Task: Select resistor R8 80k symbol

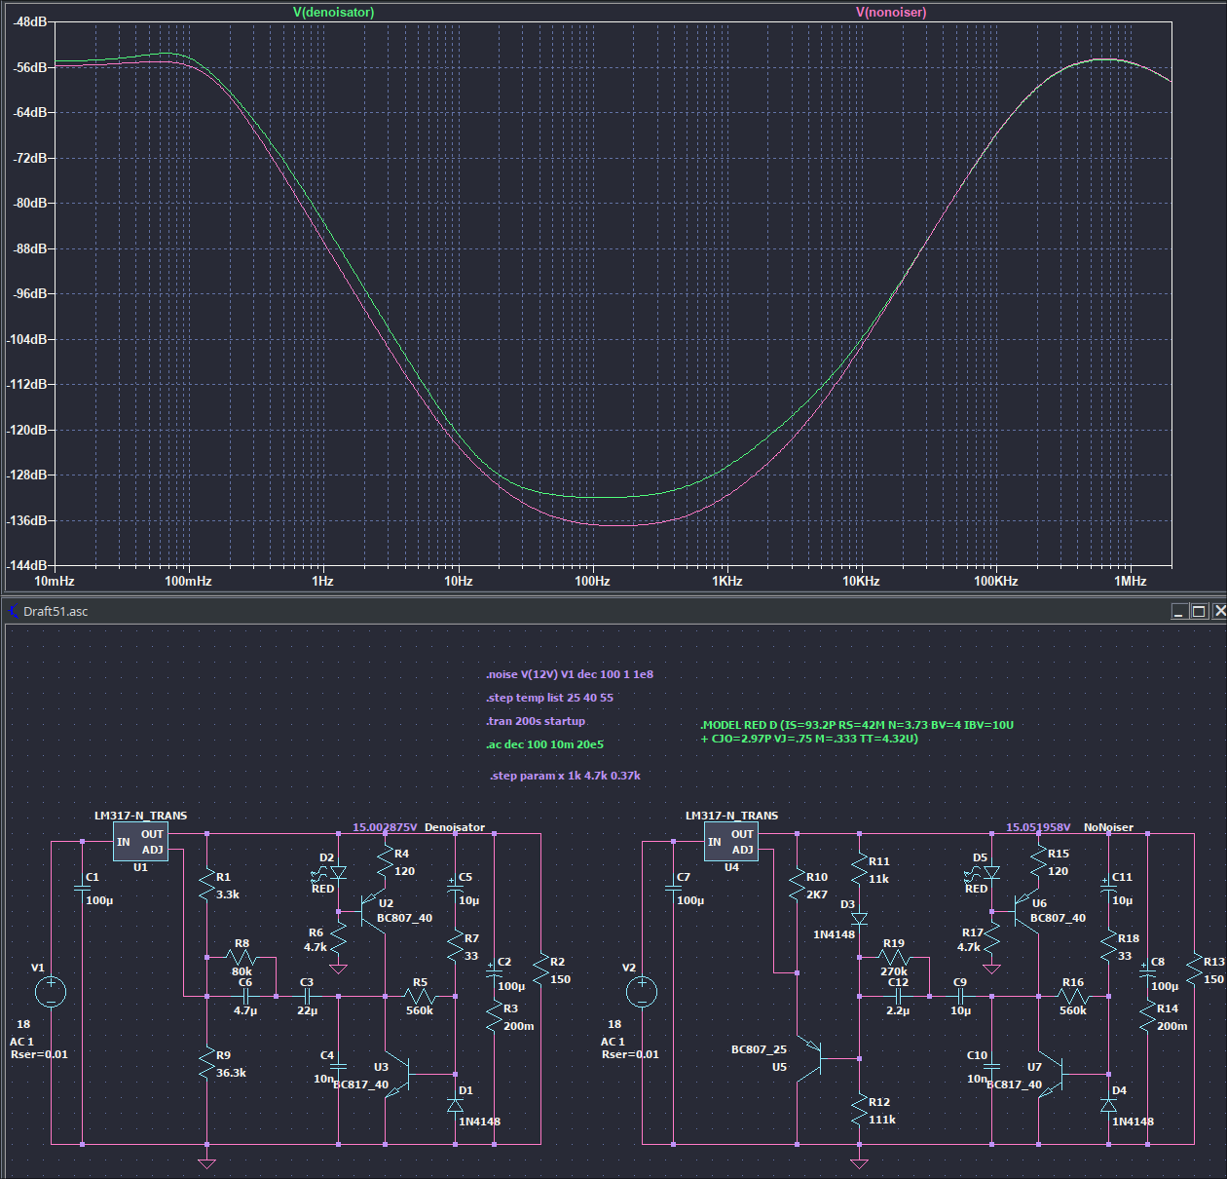Action: click(241, 957)
